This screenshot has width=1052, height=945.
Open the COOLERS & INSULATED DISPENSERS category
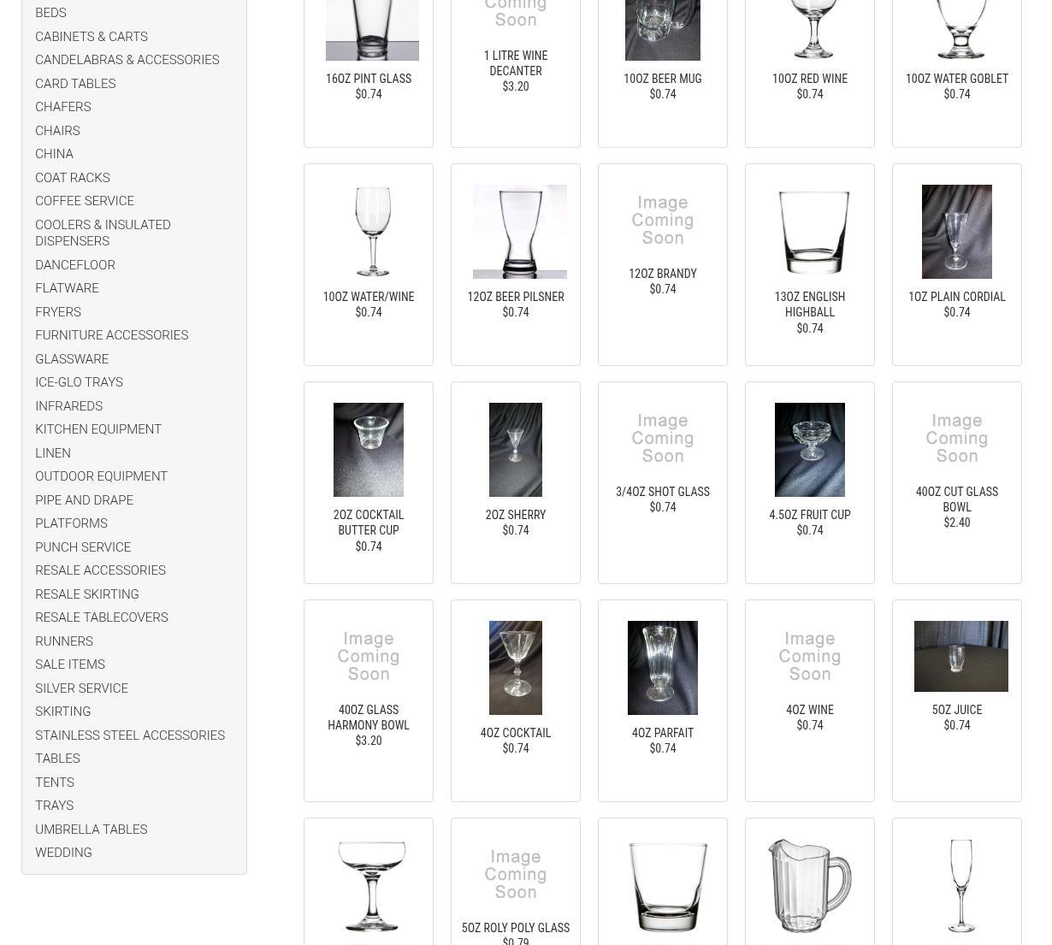(103, 233)
